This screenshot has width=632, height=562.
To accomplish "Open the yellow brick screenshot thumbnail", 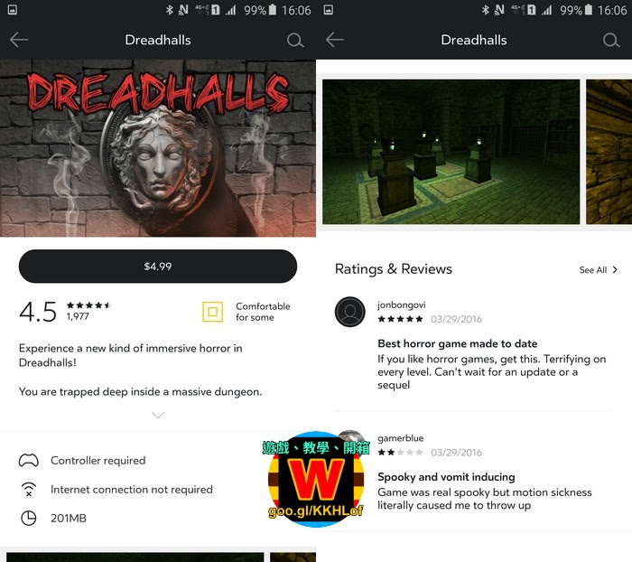I will coord(609,152).
